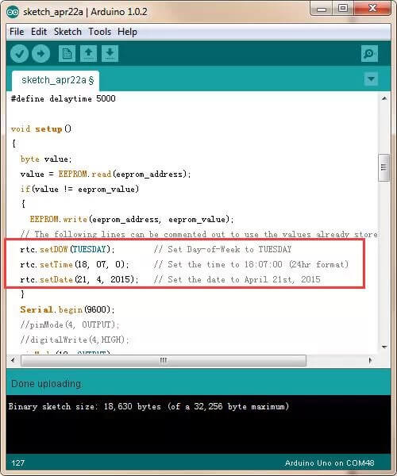Open the Help menu
Viewport: 397px width, 476px height.
(127, 32)
